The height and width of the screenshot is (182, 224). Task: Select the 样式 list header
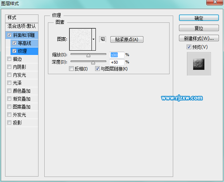tap(22, 18)
